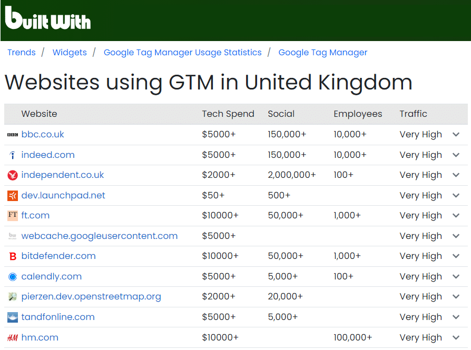Expand the bbc.co.uk row chevron
Screen dimensions: 471x350
click(456, 135)
